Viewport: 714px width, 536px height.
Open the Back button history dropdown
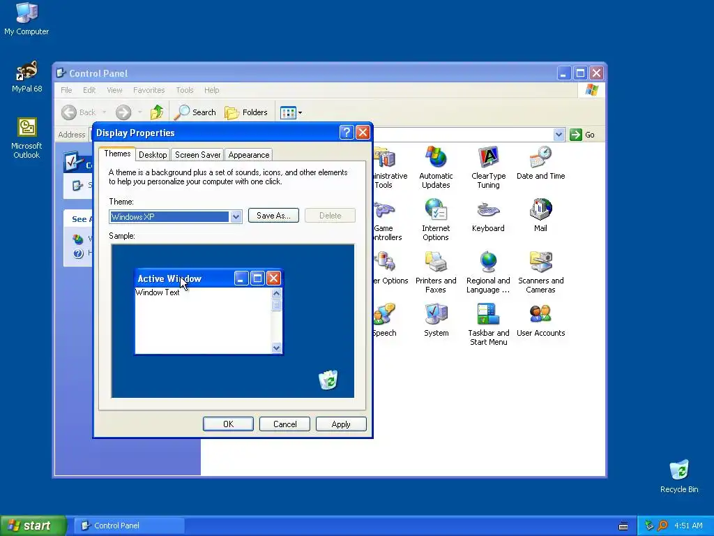[105, 112]
